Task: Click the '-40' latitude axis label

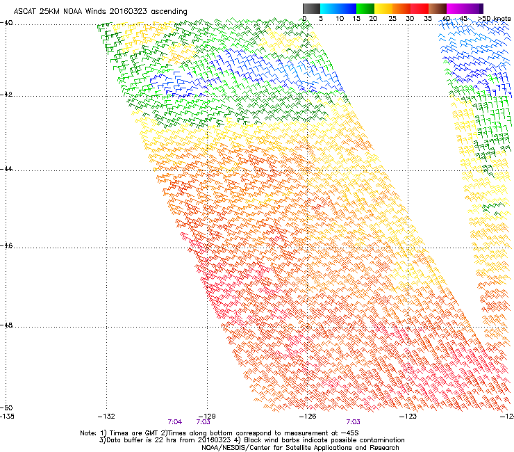Action: tap(6, 23)
